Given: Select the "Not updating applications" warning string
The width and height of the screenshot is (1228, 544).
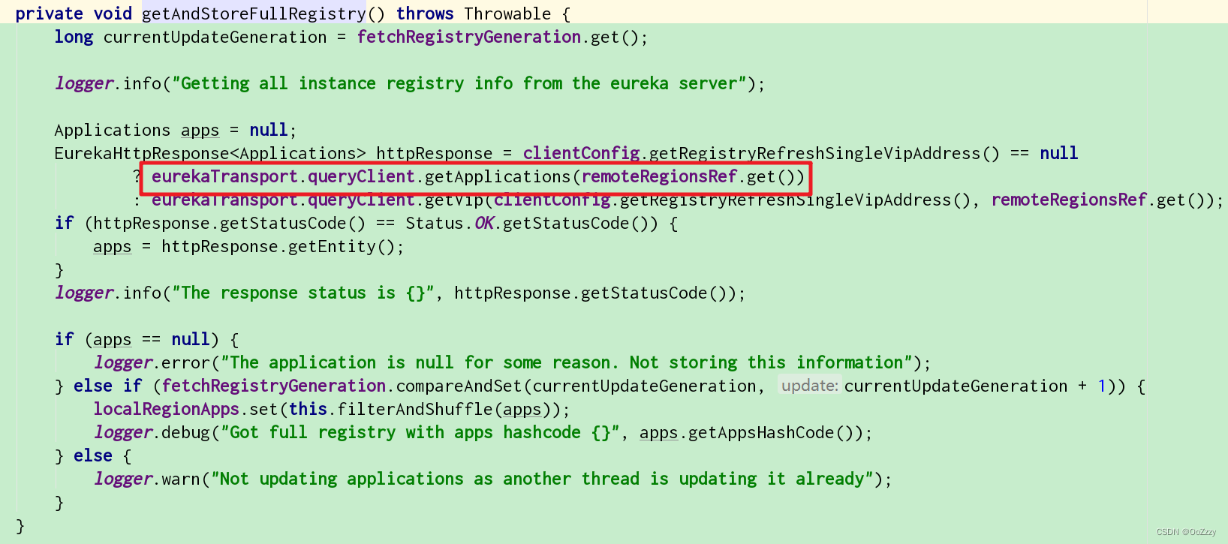Looking at the screenshot, I should (x=542, y=479).
